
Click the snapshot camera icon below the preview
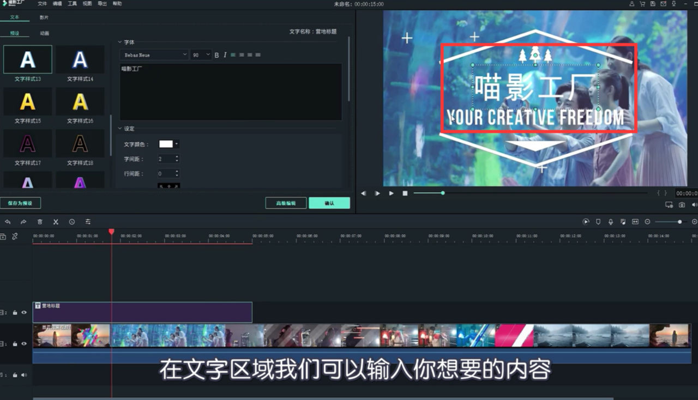tap(682, 204)
